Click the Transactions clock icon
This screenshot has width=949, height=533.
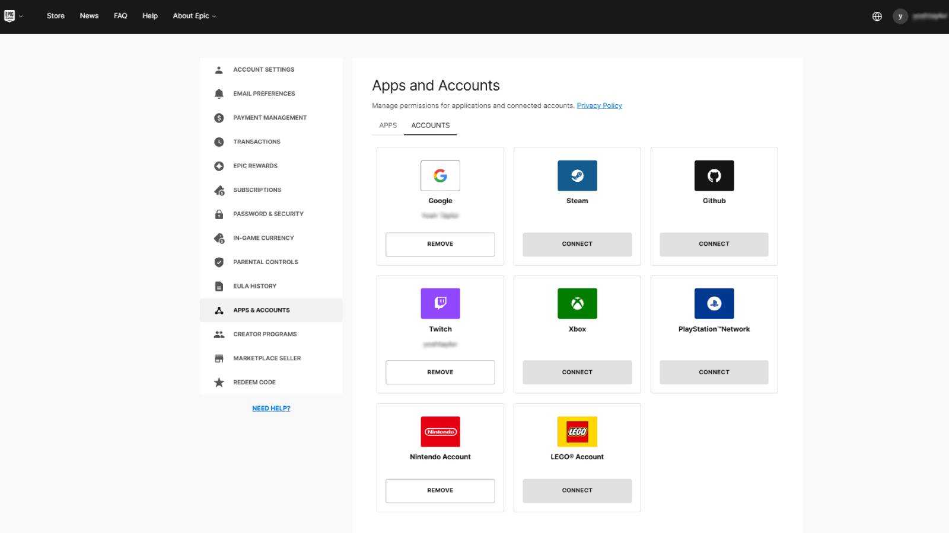coord(219,142)
